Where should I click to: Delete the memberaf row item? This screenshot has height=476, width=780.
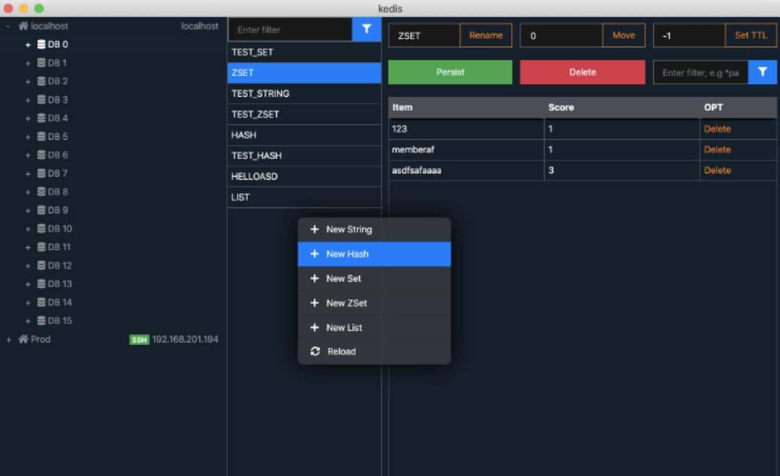pyautogui.click(x=717, y=149)
